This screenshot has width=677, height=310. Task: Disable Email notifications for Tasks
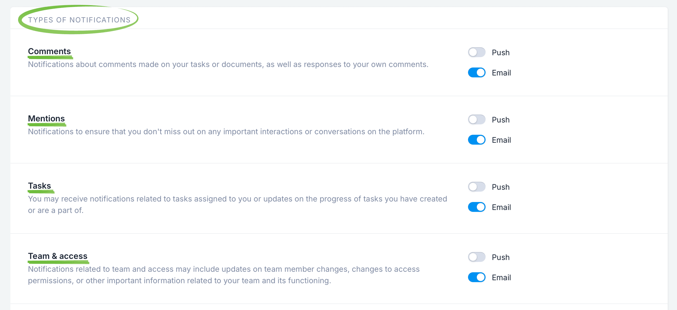(477, 207)
